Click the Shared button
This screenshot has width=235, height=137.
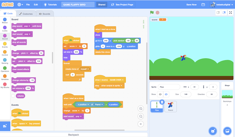point(102,4)
